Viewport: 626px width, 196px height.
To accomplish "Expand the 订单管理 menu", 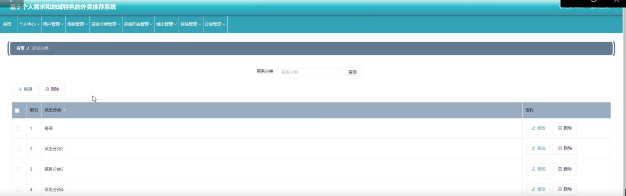I will tap(215, 24).
